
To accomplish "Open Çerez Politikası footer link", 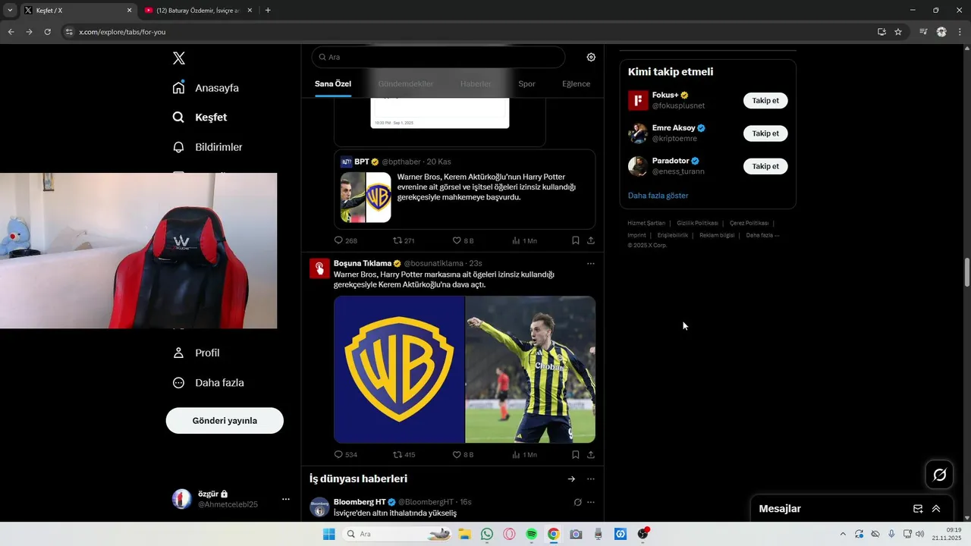I will pos(749,224).
